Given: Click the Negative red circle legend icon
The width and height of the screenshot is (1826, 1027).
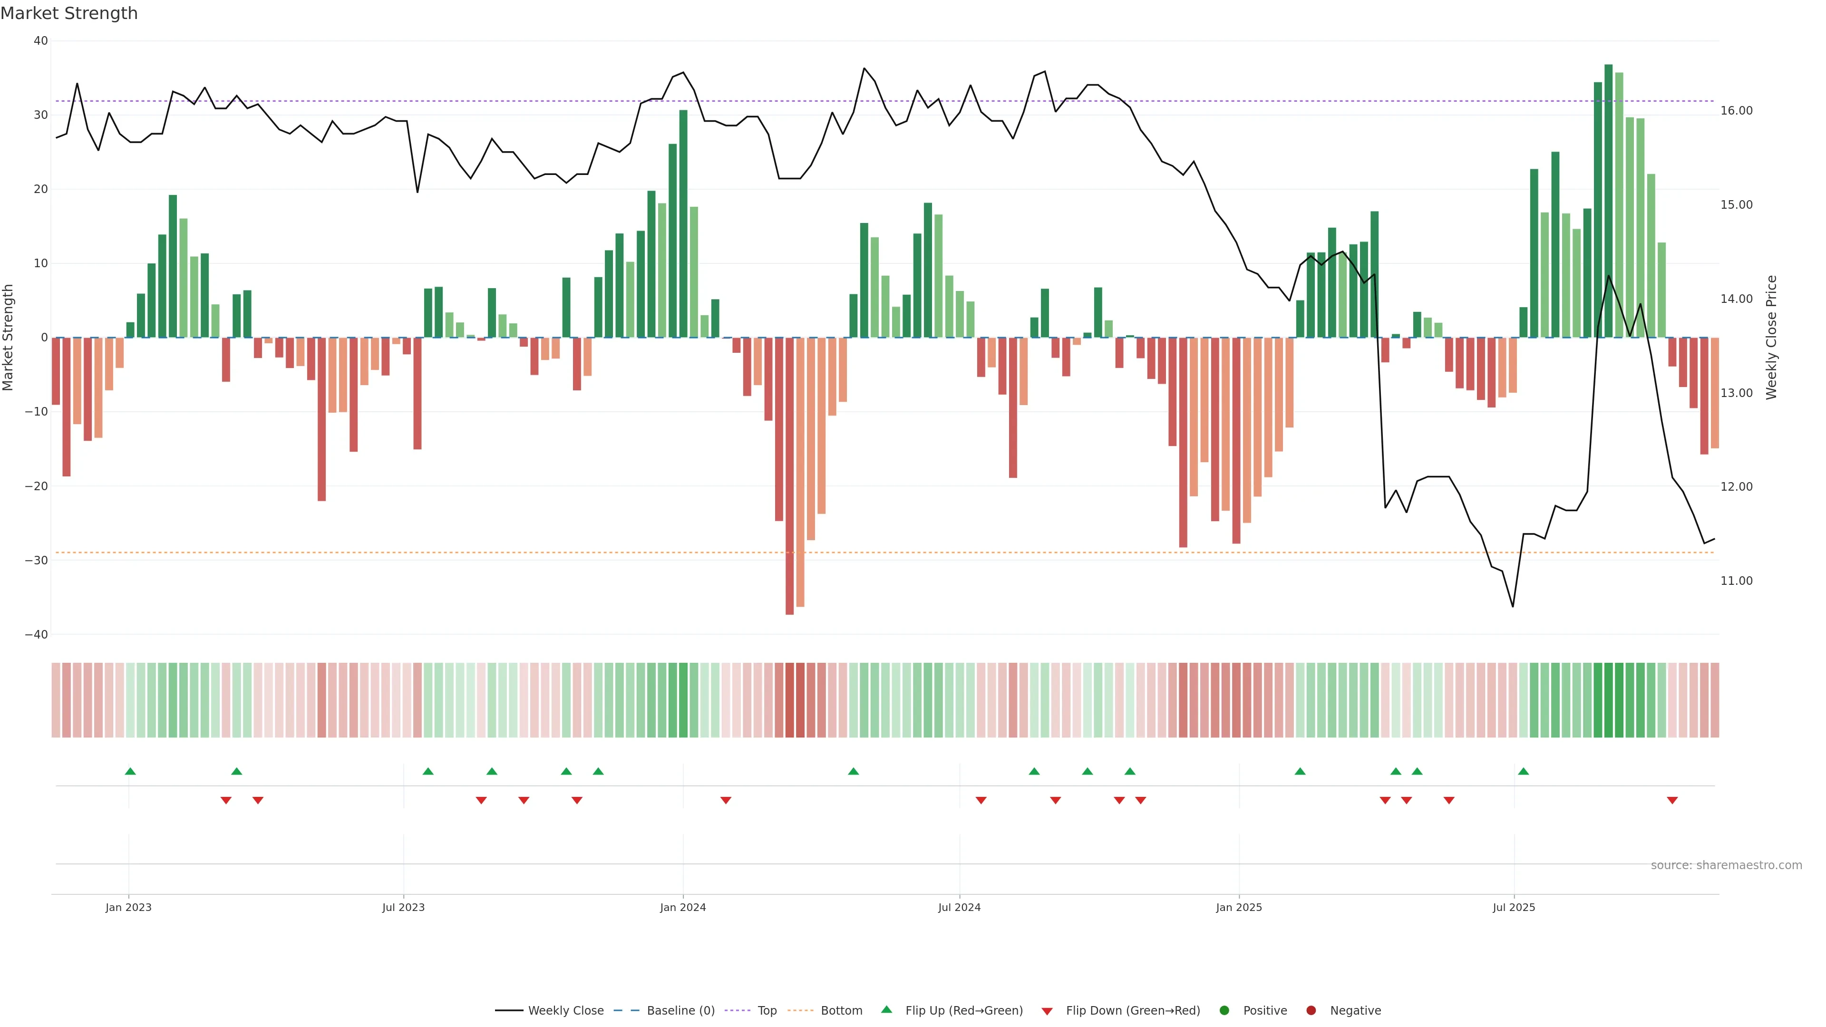Looking at the screenshot, I should (1311, 1010).
